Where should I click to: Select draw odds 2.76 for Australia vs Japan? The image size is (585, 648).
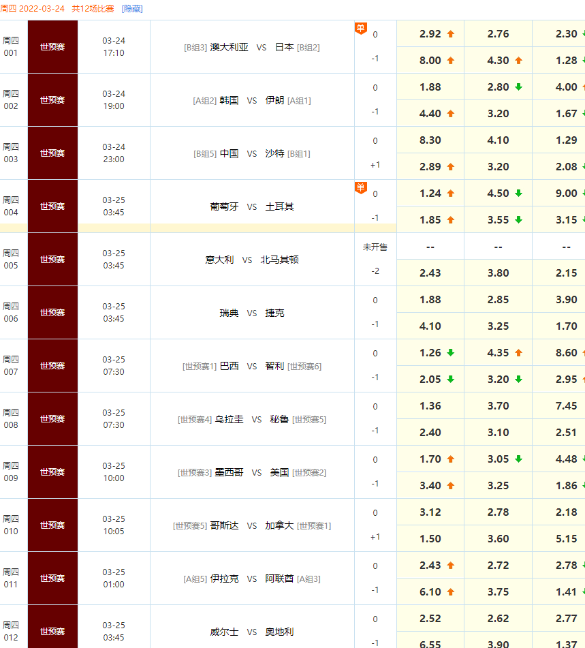[x=497, y=33]
